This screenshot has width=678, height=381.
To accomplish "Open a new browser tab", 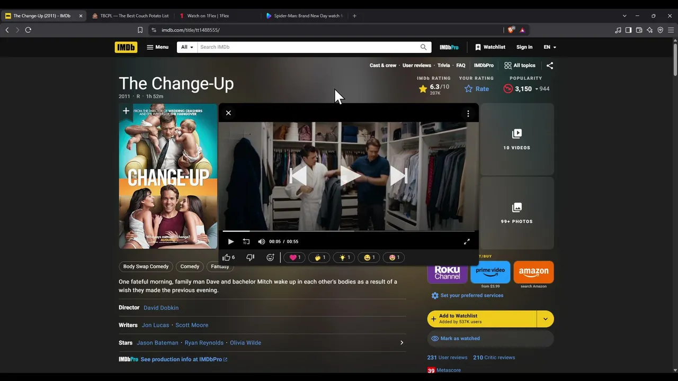I will 354,16.
